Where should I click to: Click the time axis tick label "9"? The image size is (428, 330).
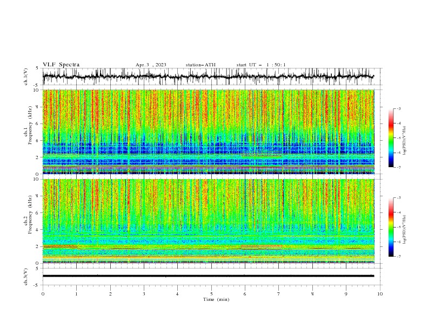[x=346, y=294]
